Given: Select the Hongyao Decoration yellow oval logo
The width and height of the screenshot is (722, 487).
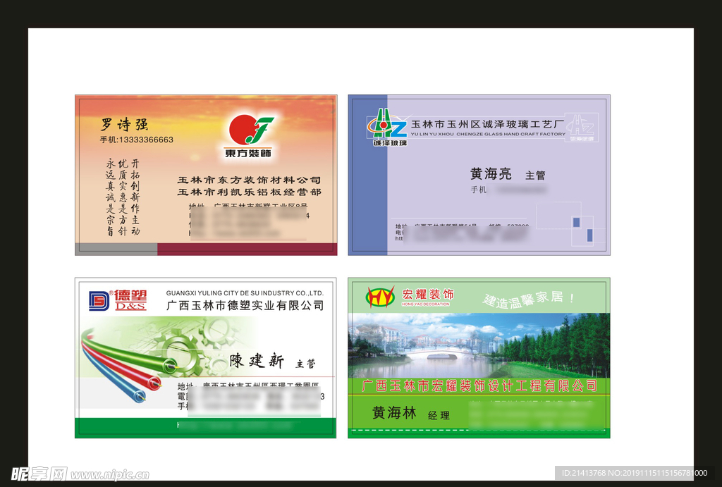Looking at the screenshot, I should click(x=380, y=297).
